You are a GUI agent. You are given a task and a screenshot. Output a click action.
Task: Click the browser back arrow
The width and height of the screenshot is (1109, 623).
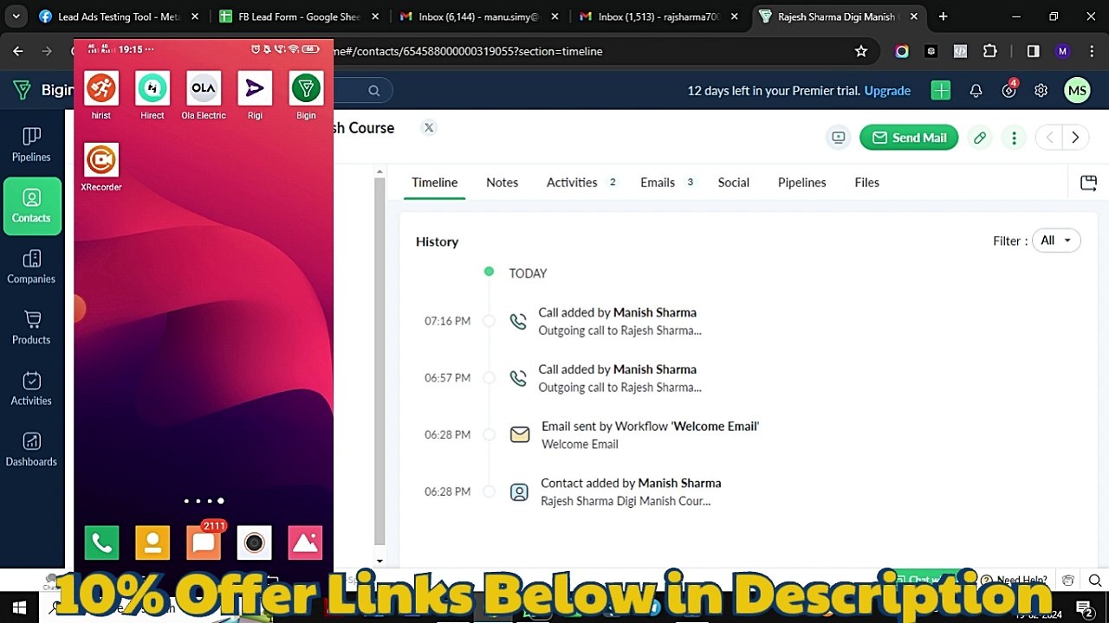pyautogui.click(x=18, y=51)
